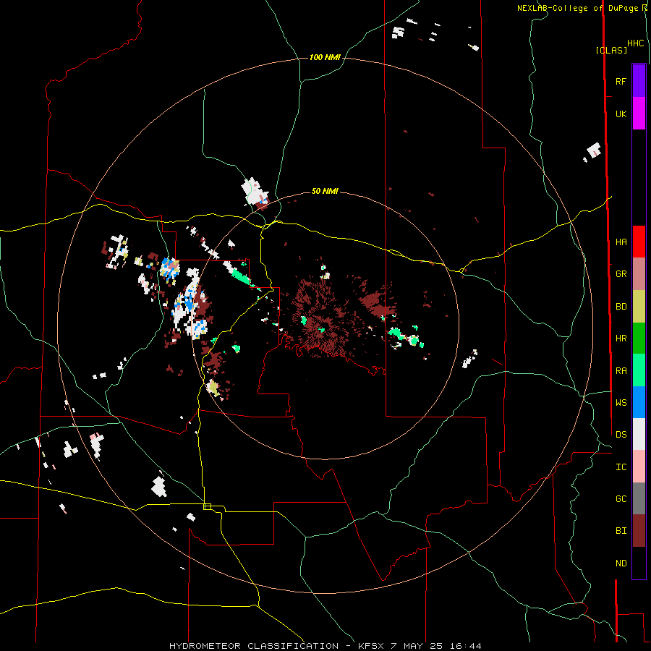Image resolution: width=651 pixels, height=651 pixels.
Task: Click the BD legend label
Action: coord(621,307)
